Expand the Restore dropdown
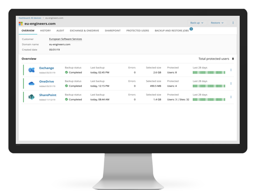255x196 pixels. [x=217, y=23]
